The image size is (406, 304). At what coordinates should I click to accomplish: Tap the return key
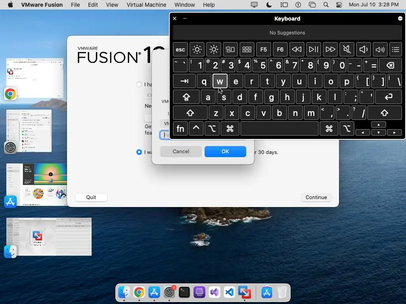pos(389,97)
